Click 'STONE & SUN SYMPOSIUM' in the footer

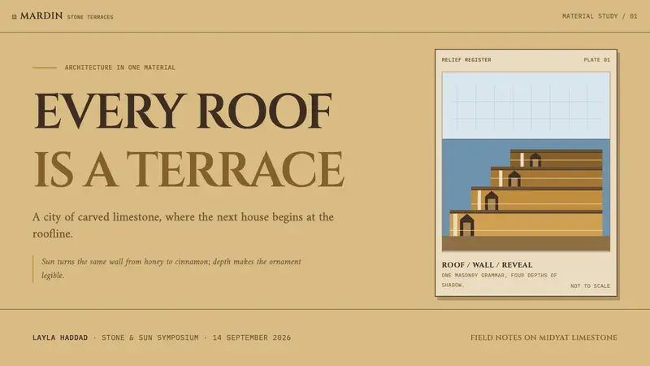tap(150, 338)
